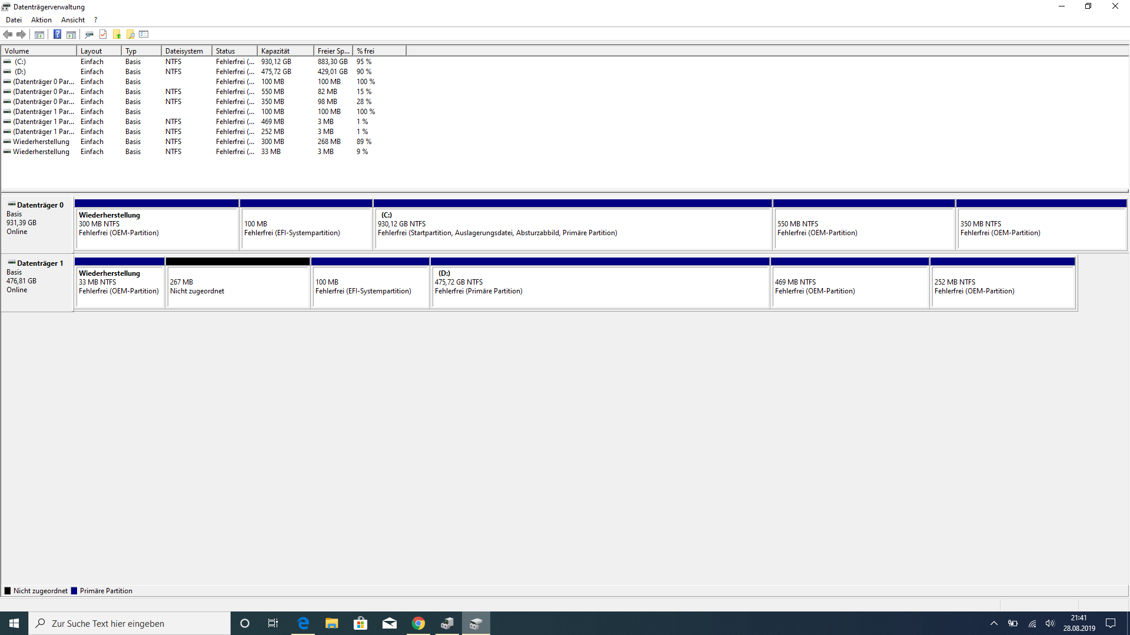Open the Aktion menu
1130x635 pixels.
click(x=41, y=20)
